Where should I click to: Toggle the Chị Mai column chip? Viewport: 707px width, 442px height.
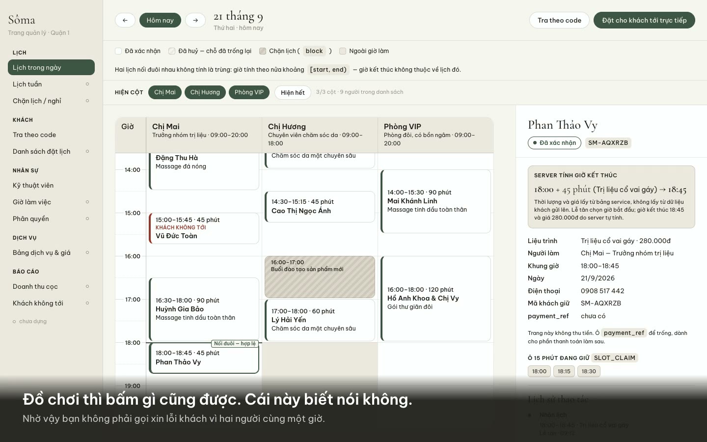tap(165, 92)
